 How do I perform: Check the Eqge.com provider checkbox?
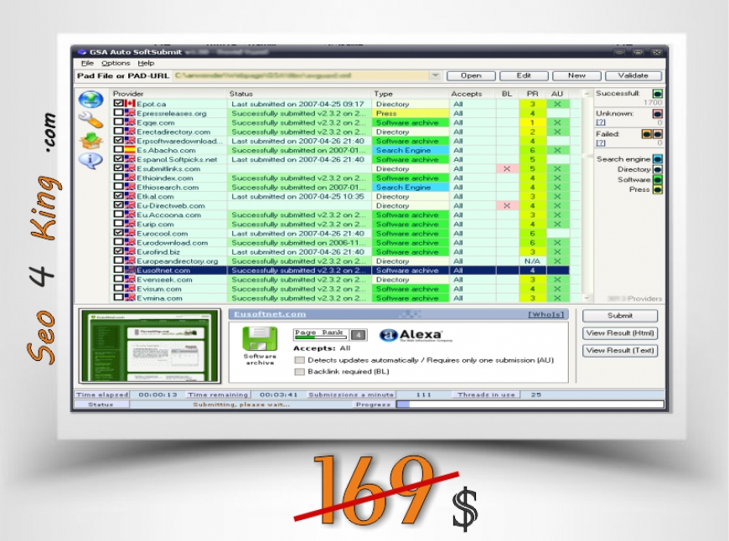coord(118,121)
